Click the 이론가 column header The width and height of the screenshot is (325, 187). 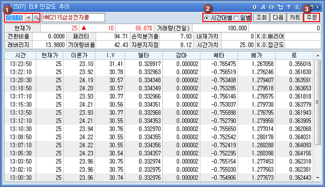(x=79, y=55)
